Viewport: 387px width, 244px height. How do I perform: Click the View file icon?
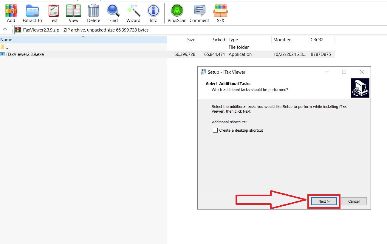click(x=73, y=13)
